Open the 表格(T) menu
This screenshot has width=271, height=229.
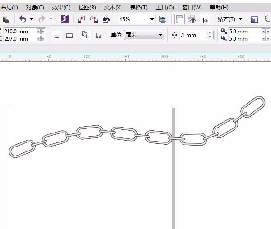tap(139, 8)
